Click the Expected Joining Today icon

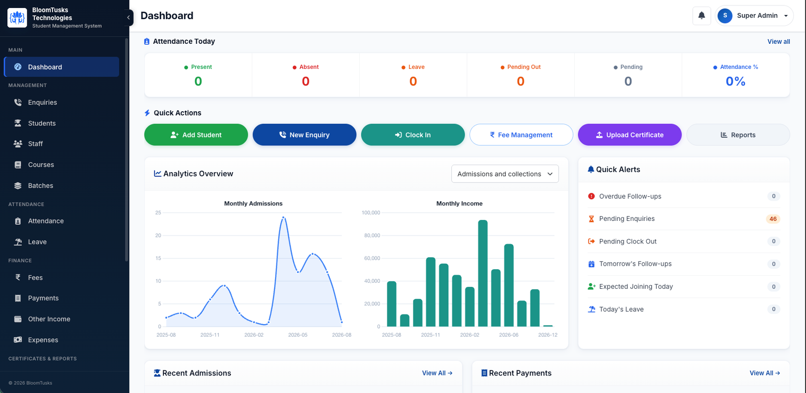pos(591,287)
